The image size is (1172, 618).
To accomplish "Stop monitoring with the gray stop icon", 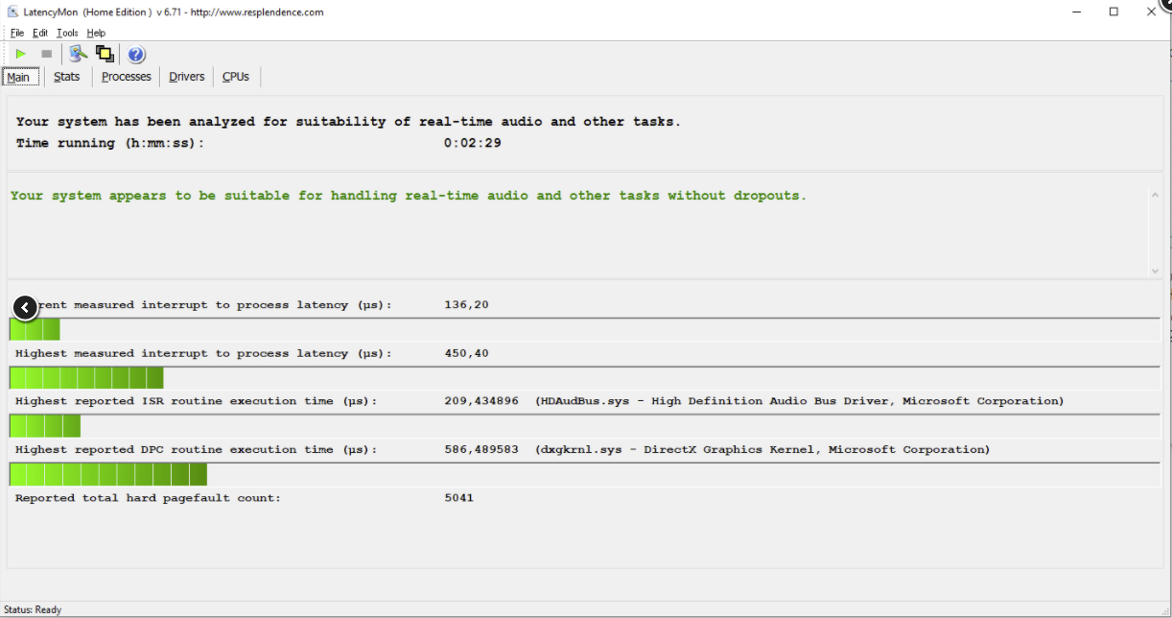I will point(46,54).
